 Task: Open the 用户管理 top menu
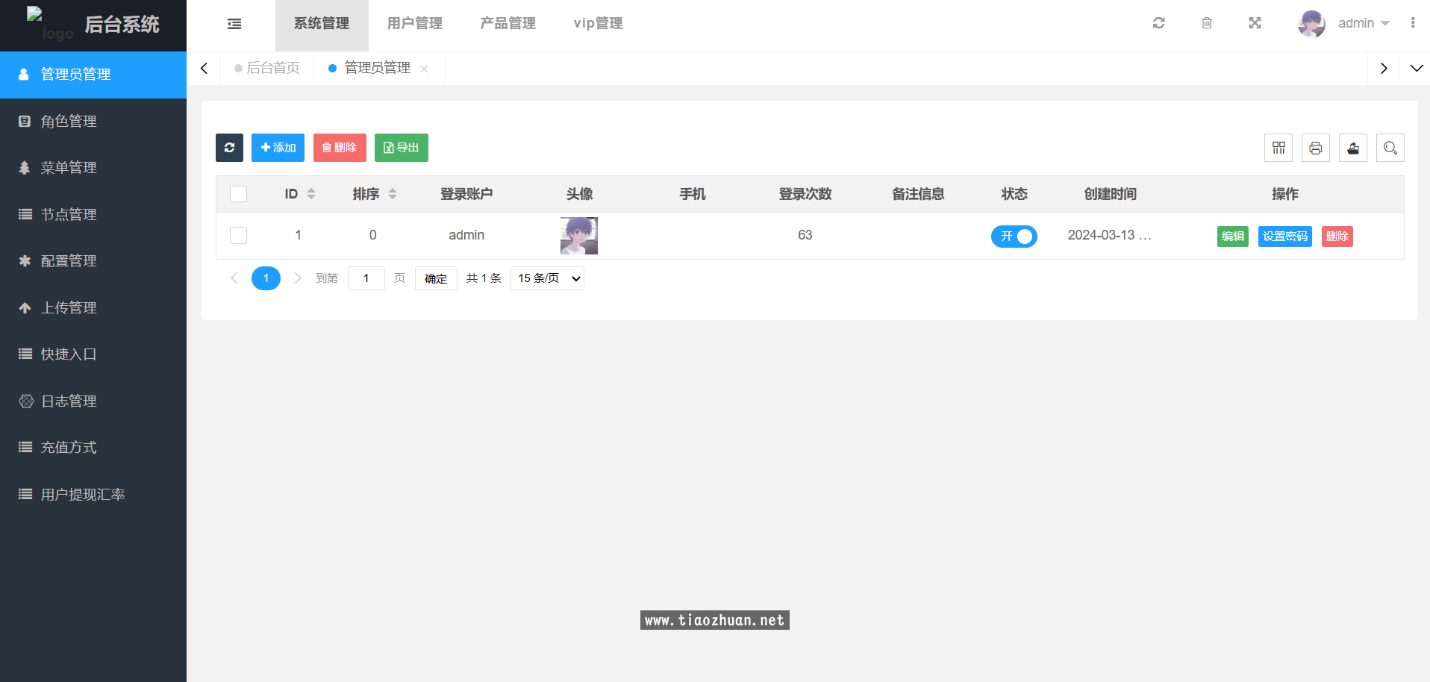(x=415, y=24)
